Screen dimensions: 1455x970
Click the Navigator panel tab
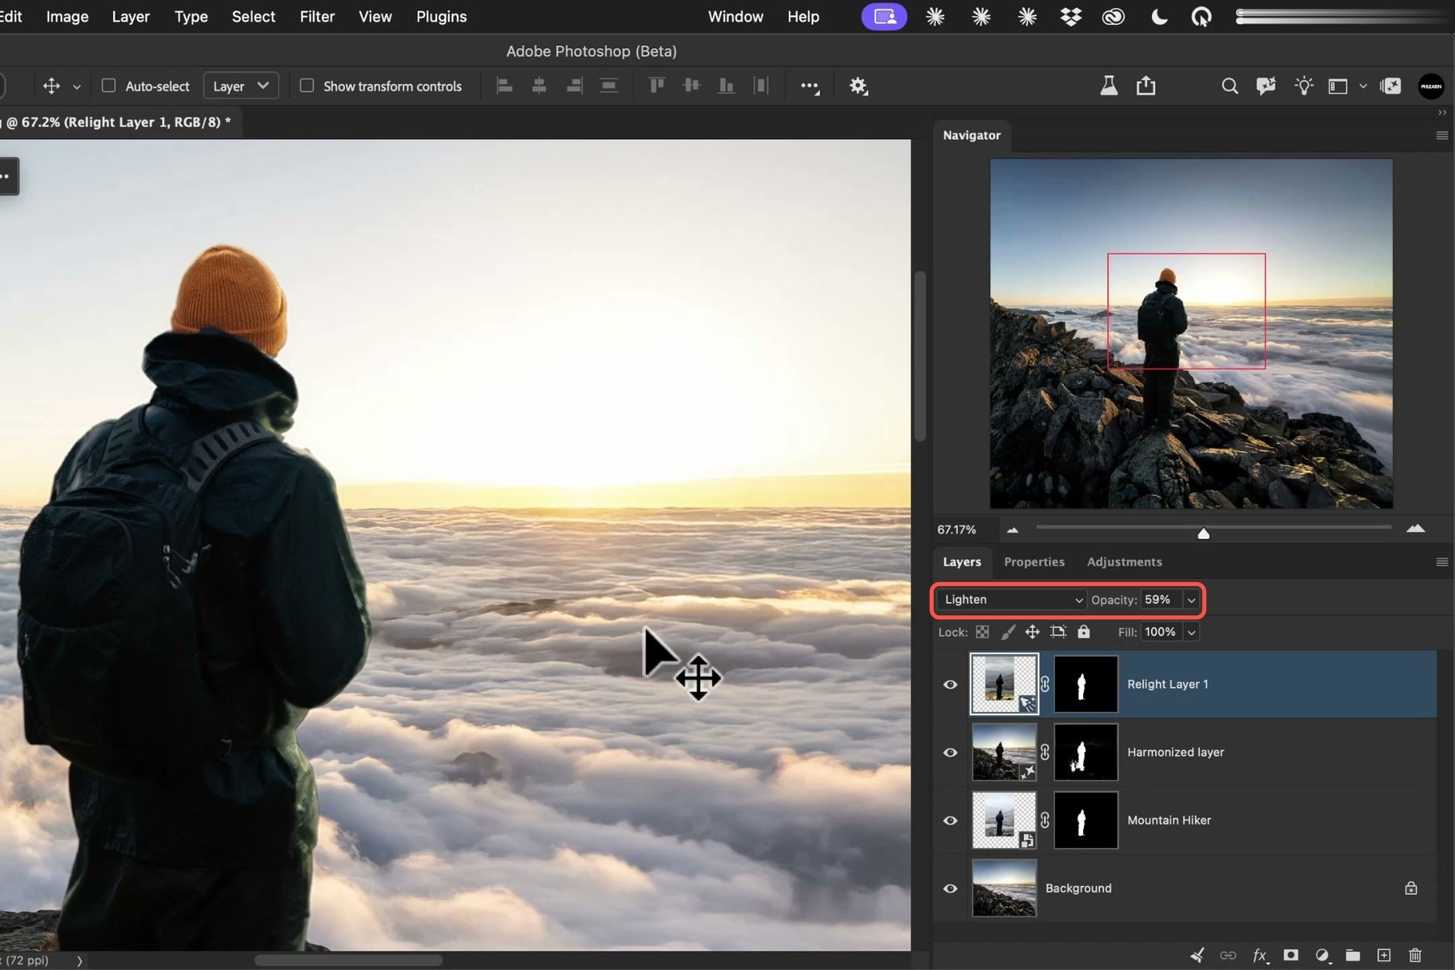(972, 135)
